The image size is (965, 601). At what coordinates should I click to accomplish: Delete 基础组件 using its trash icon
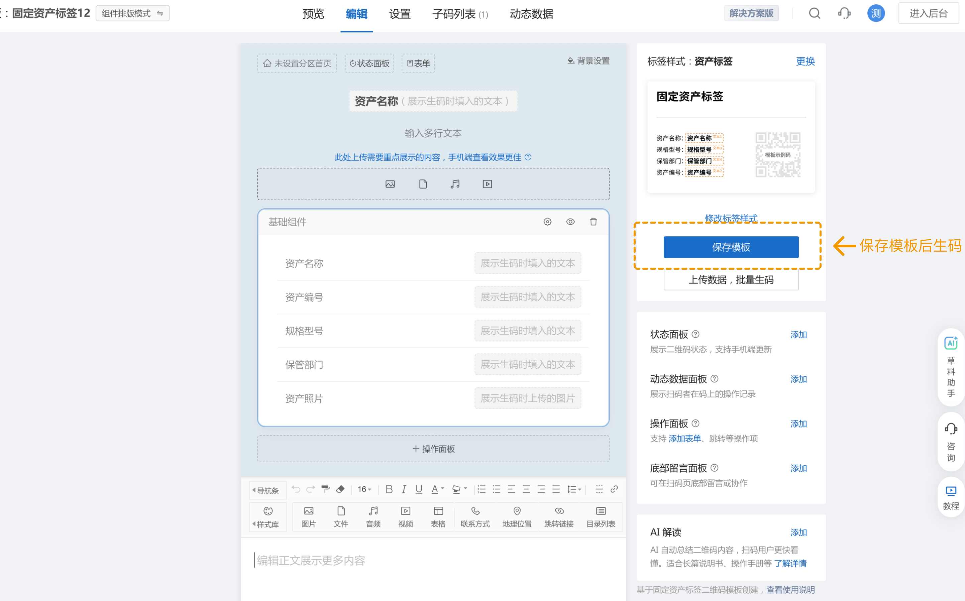tap(593, 221)
